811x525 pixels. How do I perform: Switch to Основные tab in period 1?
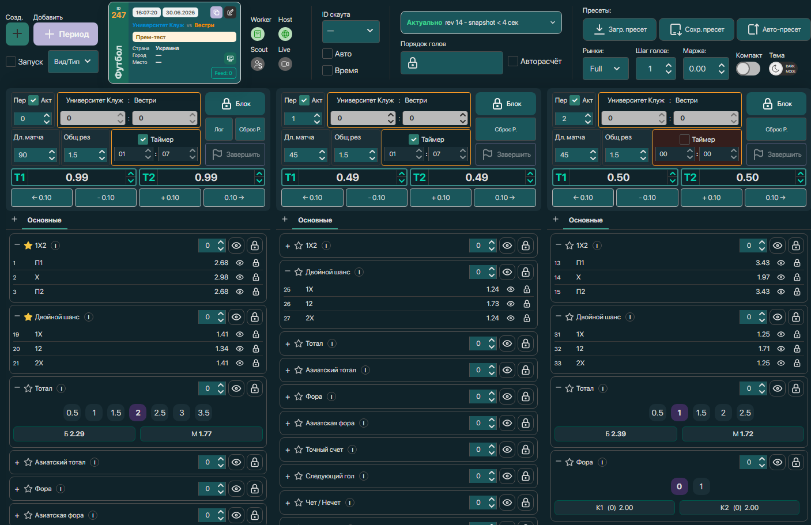pos(315,220)
